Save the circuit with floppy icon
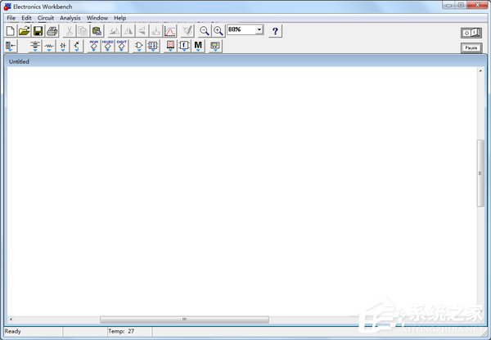This screenshot has height=340, width=491. coord(38,31)
